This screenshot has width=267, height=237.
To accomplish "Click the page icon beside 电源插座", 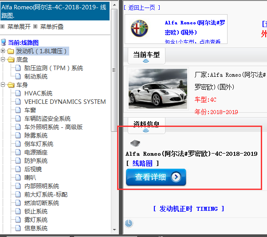I will coord(18,152).
